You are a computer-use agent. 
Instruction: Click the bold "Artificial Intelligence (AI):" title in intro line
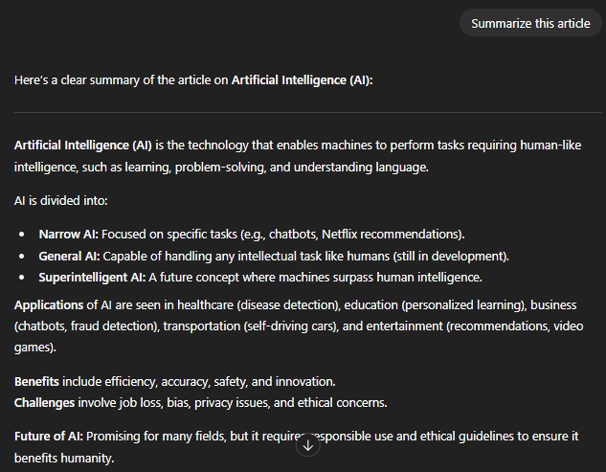tap(303, 79)
